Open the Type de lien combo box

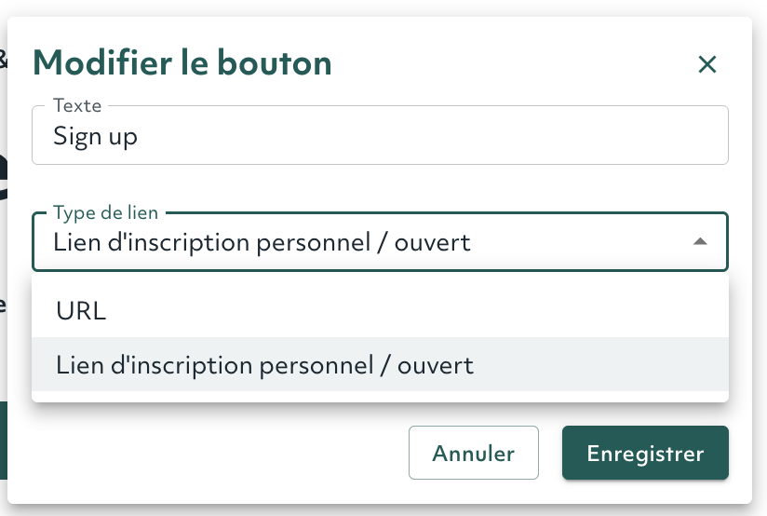pyautogui.click(x=380, y=241)
